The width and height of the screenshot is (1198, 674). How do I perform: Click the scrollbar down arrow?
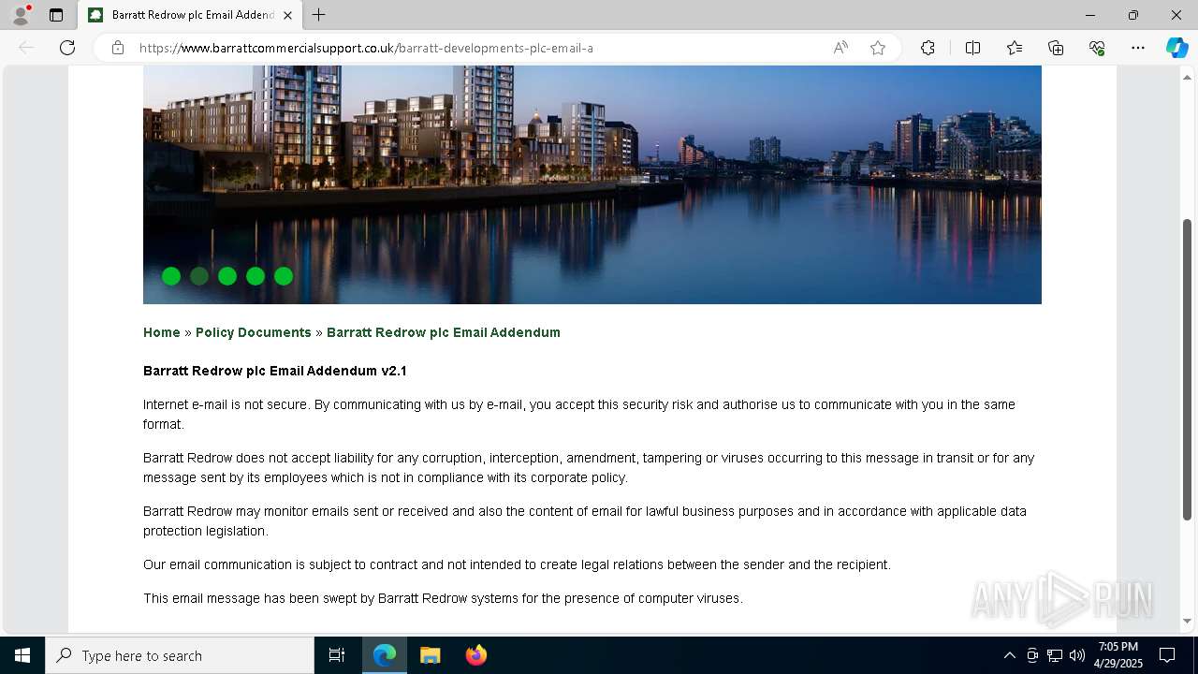tap(1187, 621)
